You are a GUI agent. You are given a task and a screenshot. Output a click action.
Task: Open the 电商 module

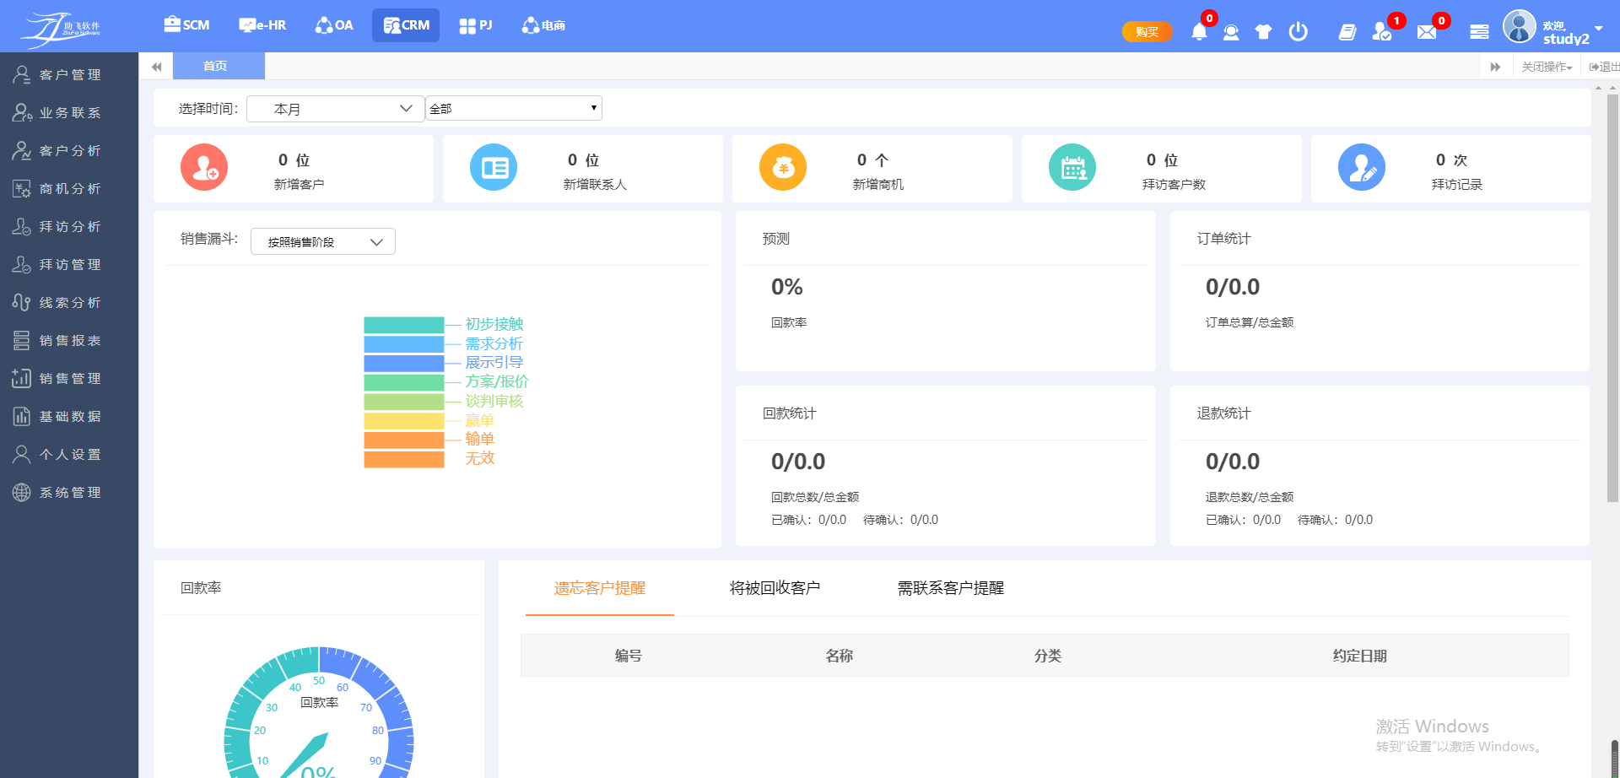pyautogui.click(x=543, y=25)
